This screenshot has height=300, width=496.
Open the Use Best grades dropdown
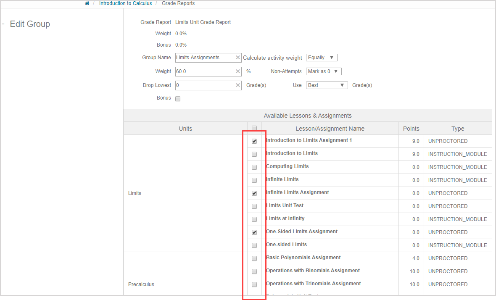click(x=326, y=85)
